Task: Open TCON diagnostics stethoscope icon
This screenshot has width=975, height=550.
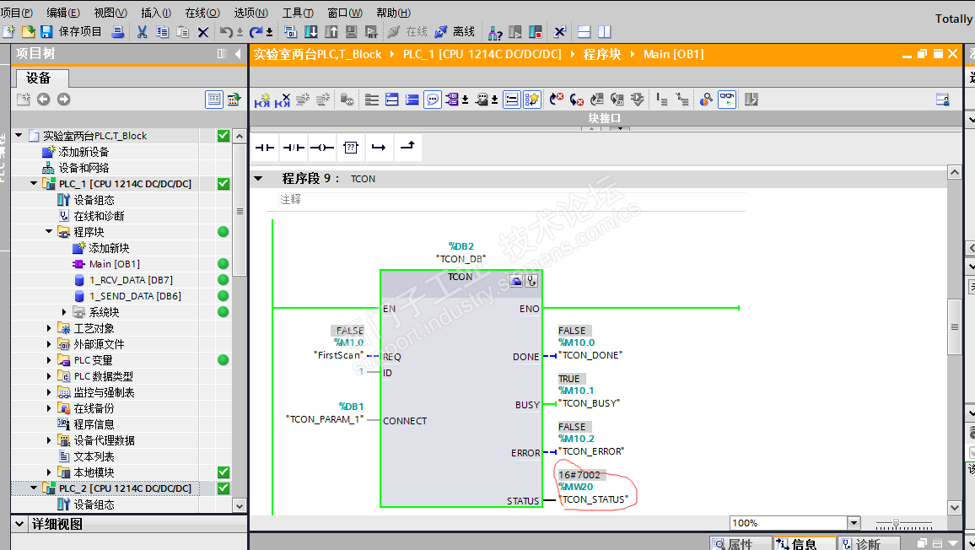Action: [531, 281]
